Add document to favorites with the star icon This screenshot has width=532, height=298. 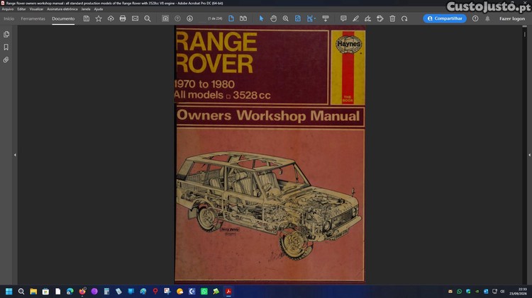click(x=99, y=18)
